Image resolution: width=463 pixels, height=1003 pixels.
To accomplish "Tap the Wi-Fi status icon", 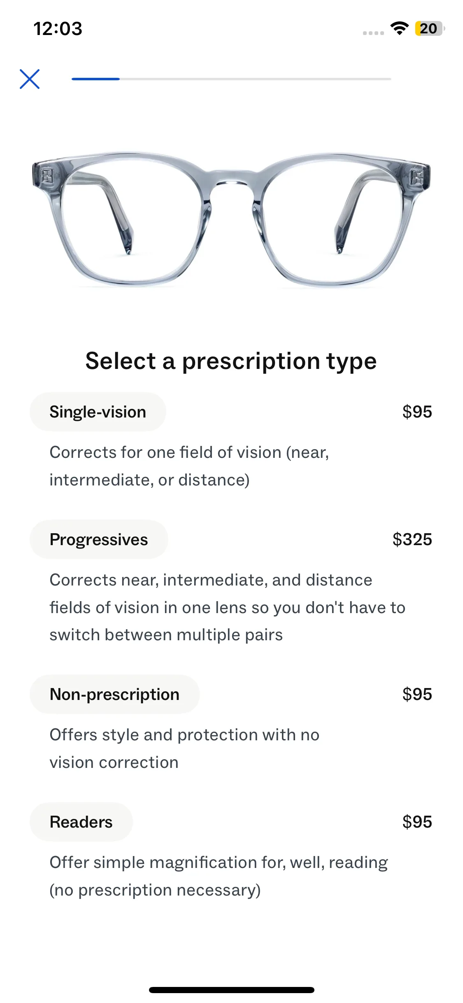I will pos(399,28).
